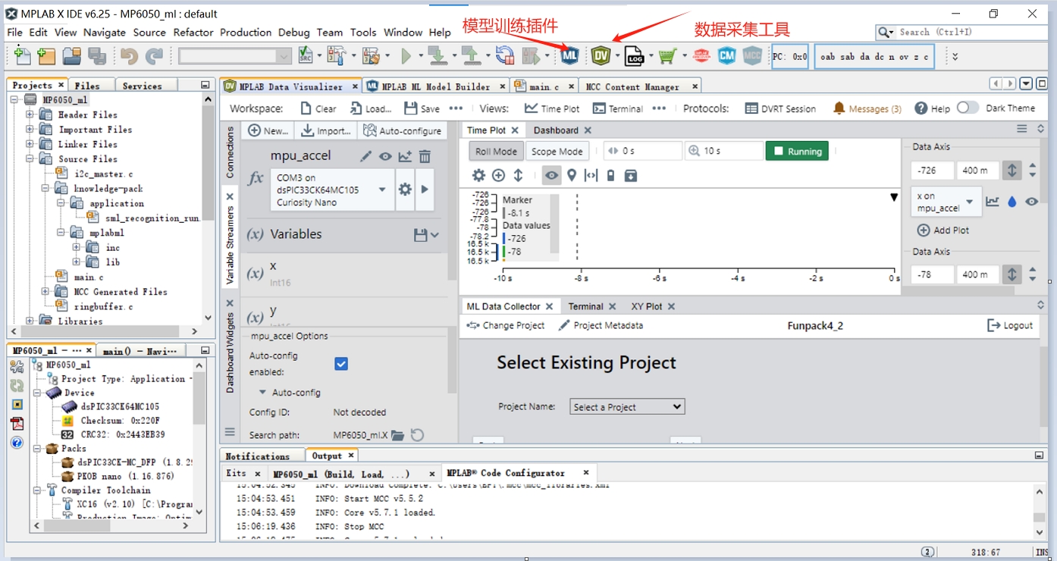Open the MPLAB ML Model Builder toolbar icon
The height and width of the screenshot is (561, 1057).
pyautogui.click(x=569, y=56)
